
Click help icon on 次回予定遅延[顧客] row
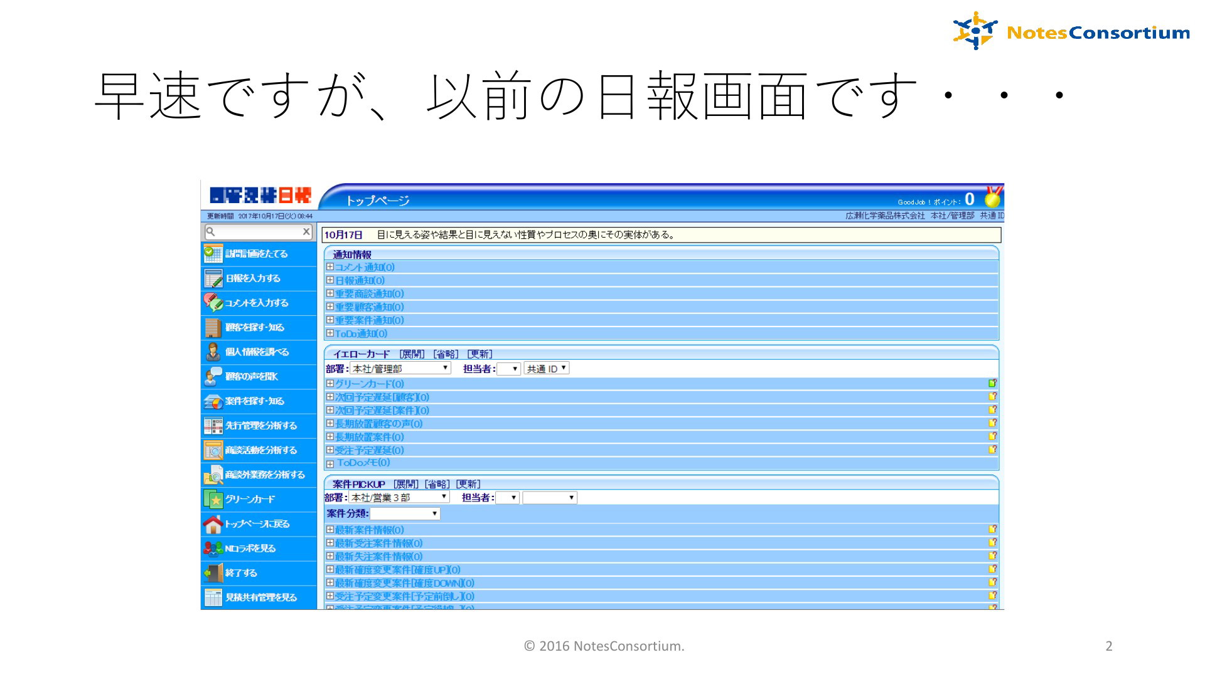(992, 396)
